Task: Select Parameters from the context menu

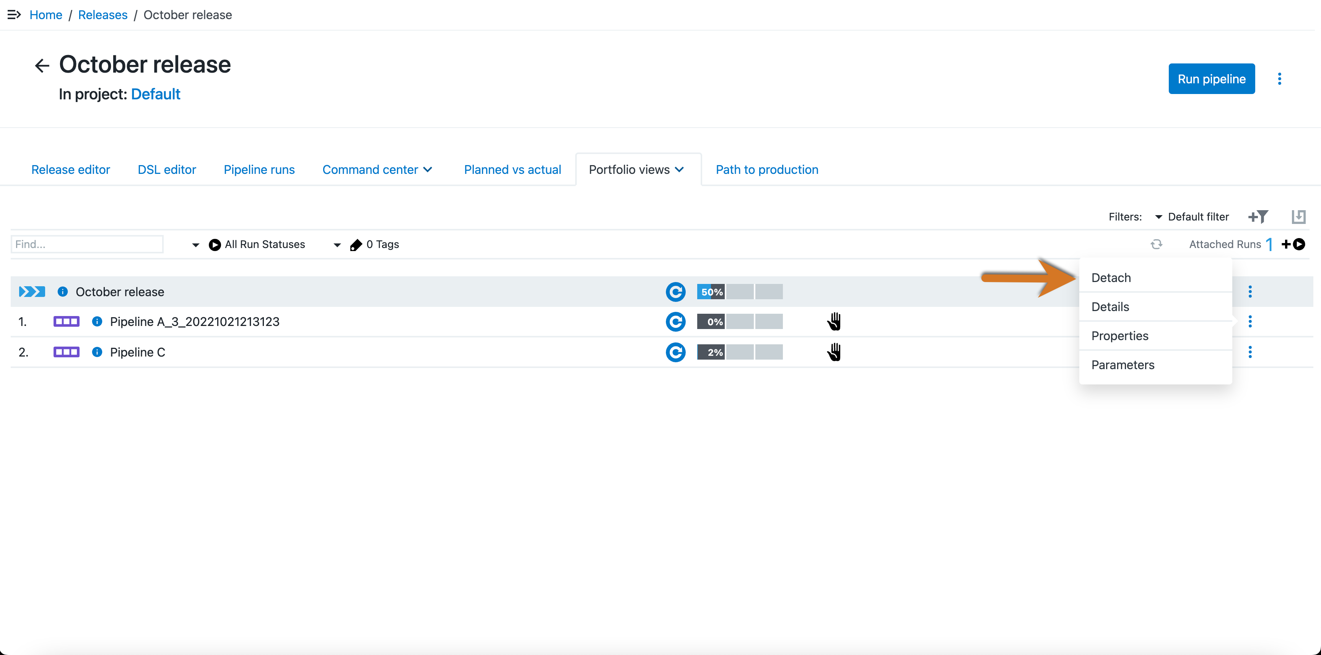Action: coord(1155,365)
